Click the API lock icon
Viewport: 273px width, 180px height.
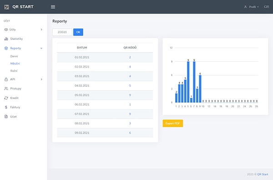click(6, 79)
